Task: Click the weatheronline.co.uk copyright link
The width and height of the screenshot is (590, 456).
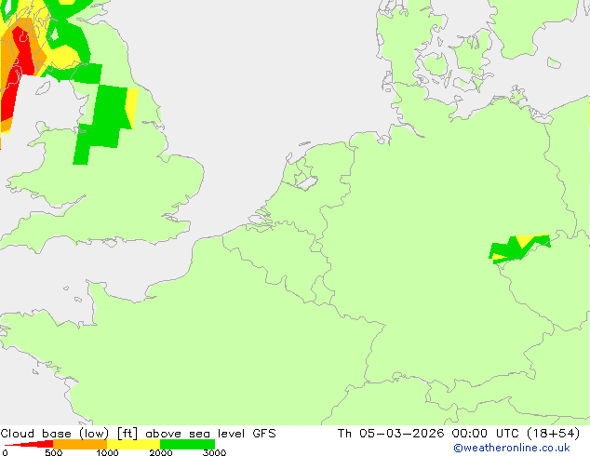Action: [512, 448]
